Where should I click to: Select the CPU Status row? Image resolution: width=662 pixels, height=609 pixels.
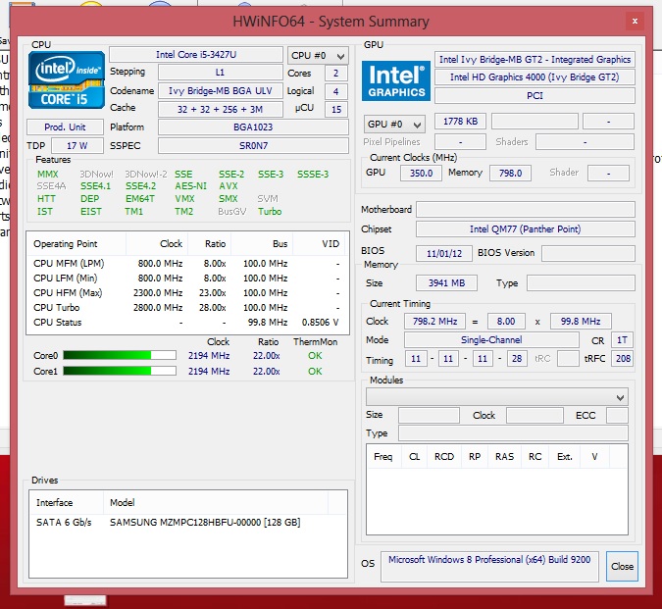(x=187, y=323)
